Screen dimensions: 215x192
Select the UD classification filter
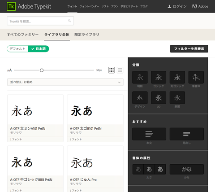159,98
